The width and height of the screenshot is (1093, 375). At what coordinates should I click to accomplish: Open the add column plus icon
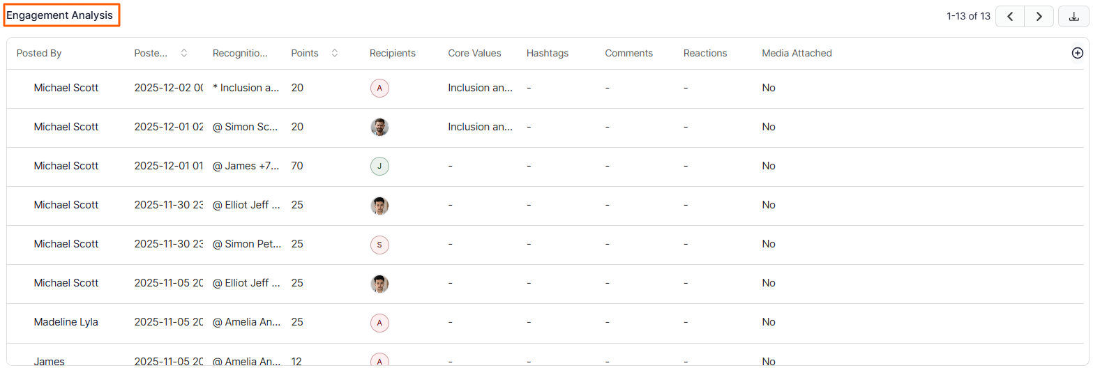pos(1077,53)
